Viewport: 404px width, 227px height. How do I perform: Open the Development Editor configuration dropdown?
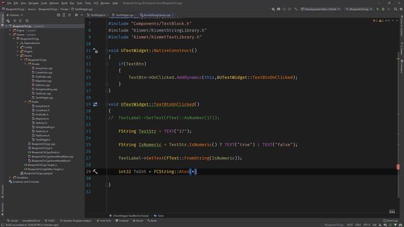321,9
